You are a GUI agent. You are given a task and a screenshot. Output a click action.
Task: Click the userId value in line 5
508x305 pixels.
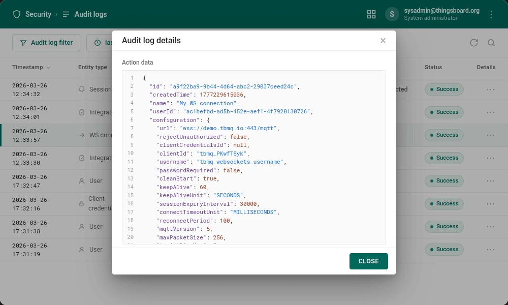point(246,111)
